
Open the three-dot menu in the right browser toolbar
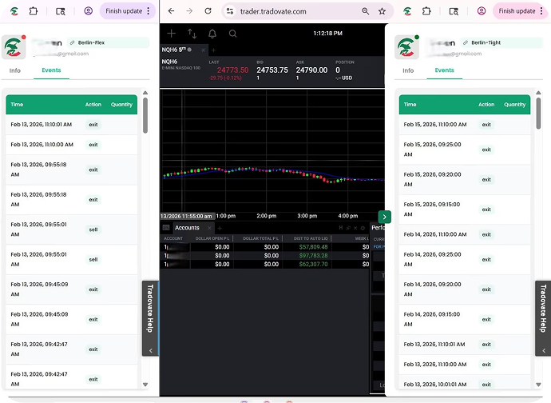click(541, 11)
